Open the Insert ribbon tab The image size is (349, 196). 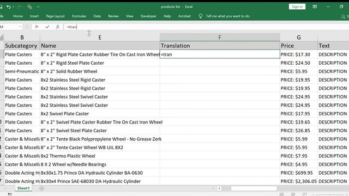click(34, 16)
